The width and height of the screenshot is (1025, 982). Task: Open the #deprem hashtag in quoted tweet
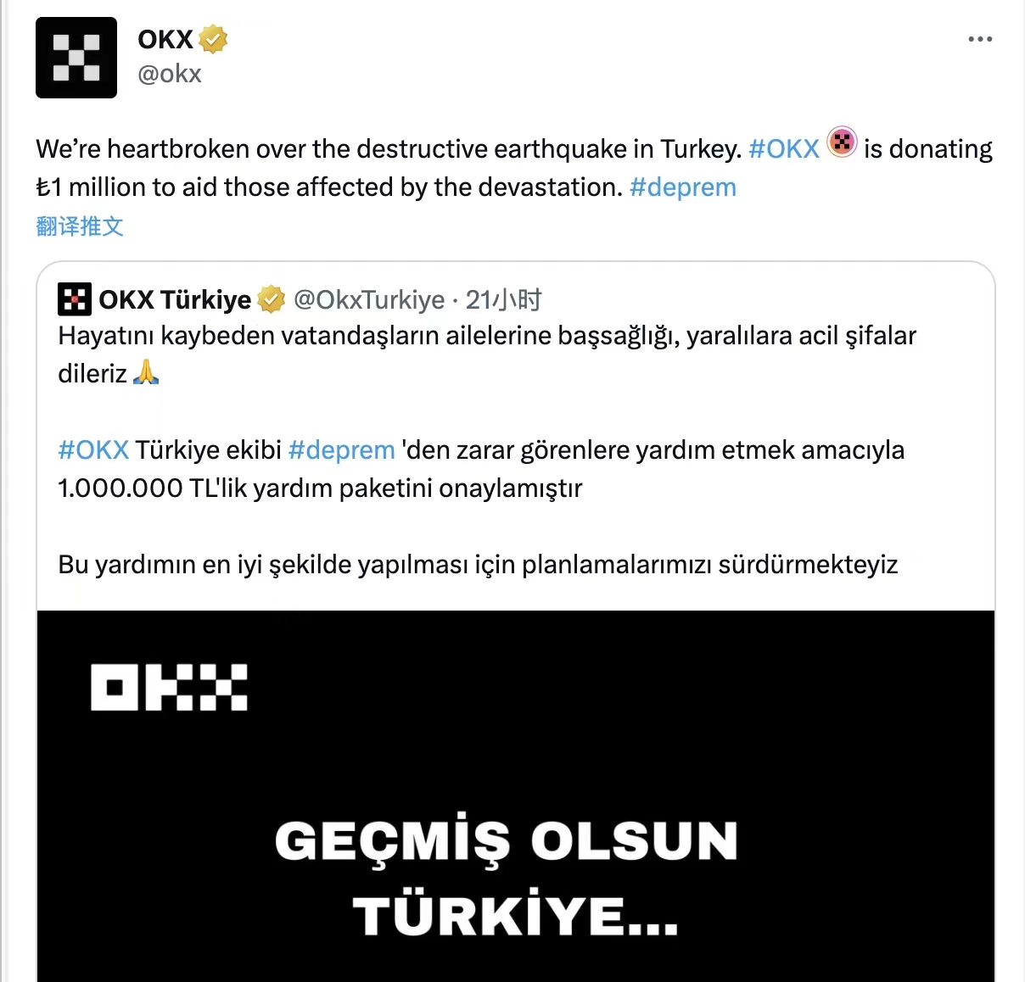[x=341, y=449]
